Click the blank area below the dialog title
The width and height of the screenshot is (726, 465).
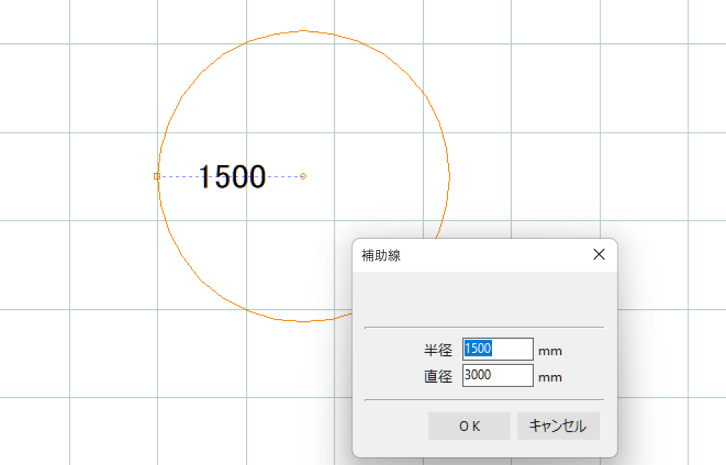coord(484,298)
